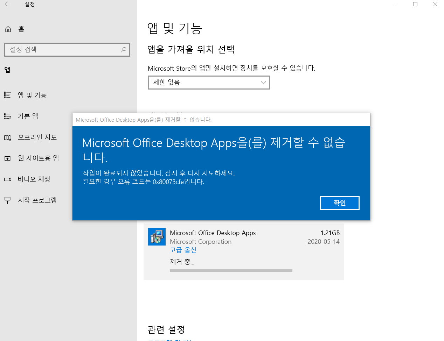
Task: Click the dialog title bar text
Action: pyautogui.click(x=144, y=120)
